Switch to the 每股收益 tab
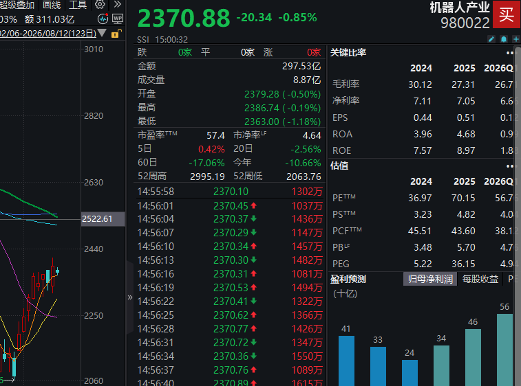 click(x=480, y=280)
